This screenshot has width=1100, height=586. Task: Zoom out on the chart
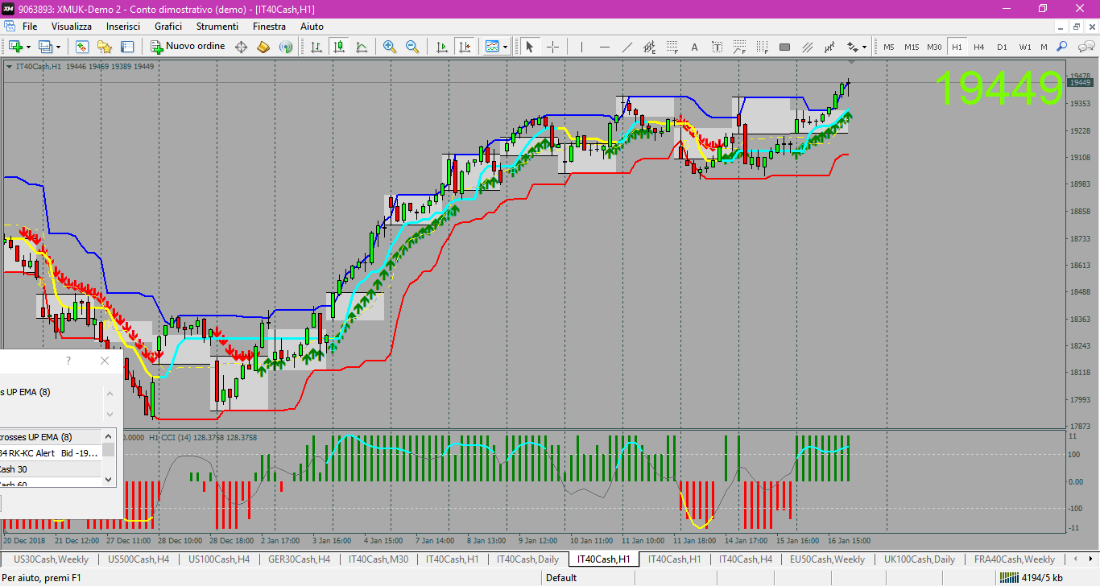412,47
